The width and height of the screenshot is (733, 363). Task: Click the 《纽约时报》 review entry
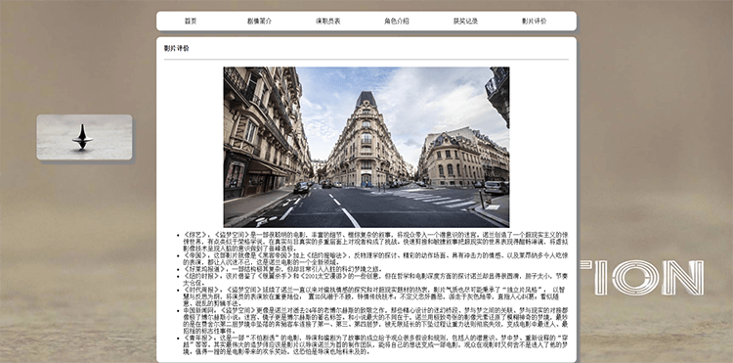tap(376, 280)
